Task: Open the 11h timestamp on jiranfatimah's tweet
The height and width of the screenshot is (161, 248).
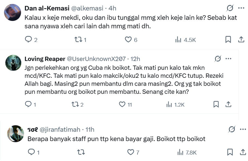Action: (x=90, y=129)
